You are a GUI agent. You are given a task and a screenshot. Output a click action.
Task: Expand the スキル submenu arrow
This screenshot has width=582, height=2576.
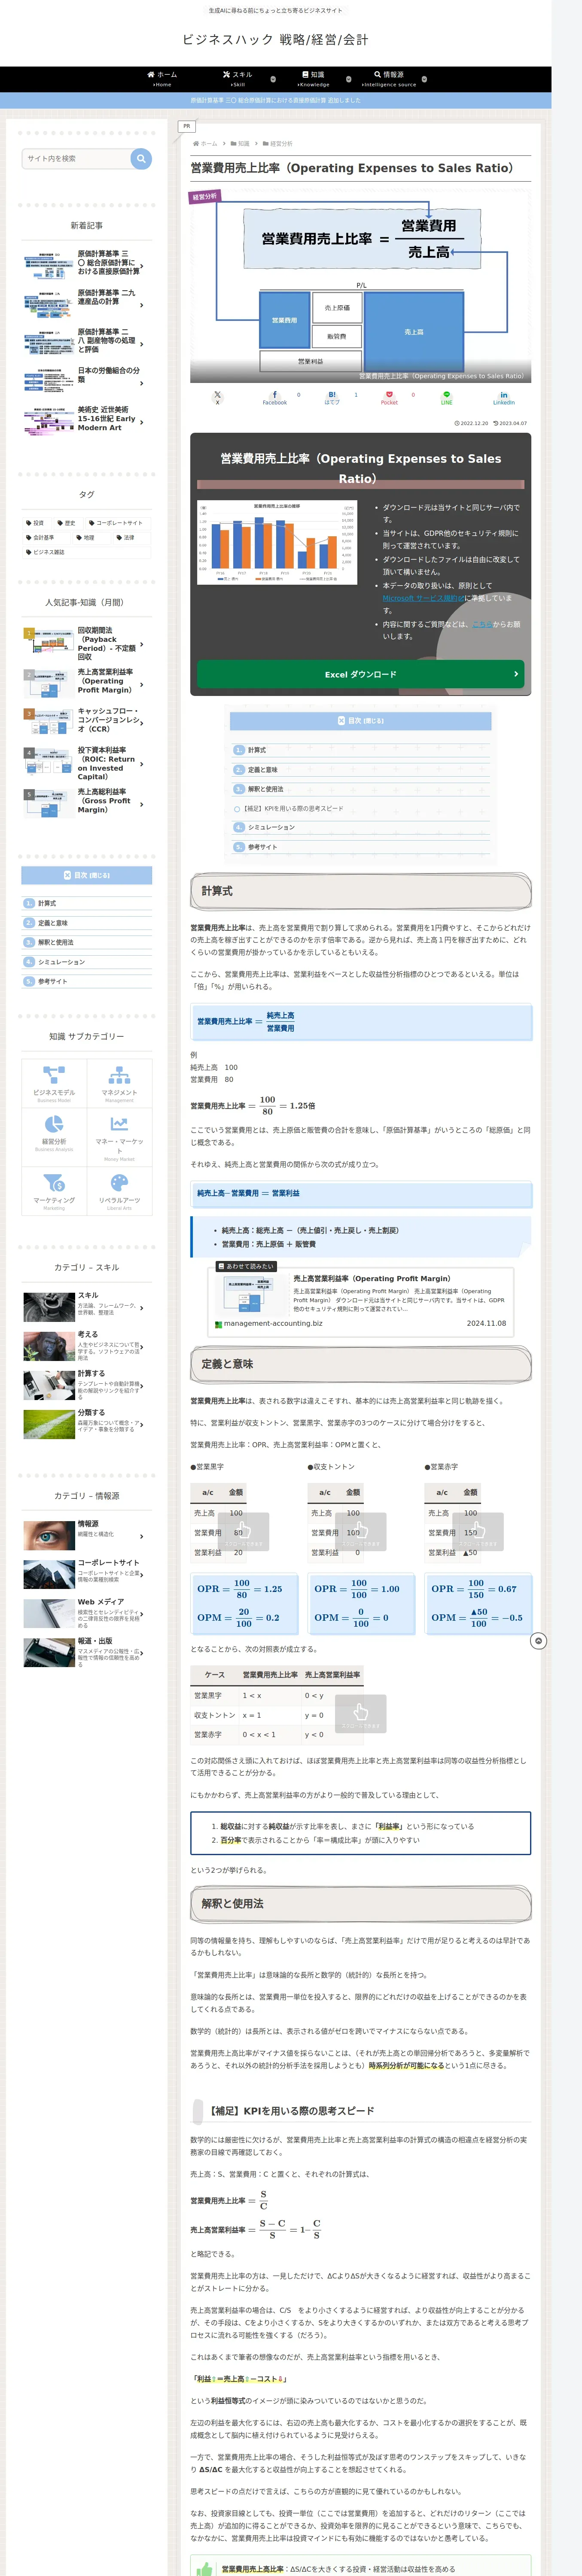tap(273, 79)
